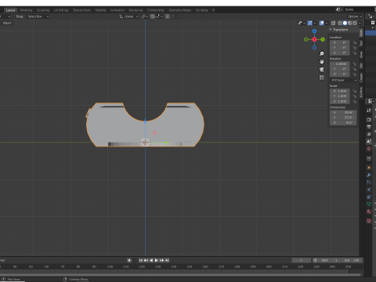Toggle lock on Scale Z
The height and width of the screenshot is (282, 376).
coord(354,101)
